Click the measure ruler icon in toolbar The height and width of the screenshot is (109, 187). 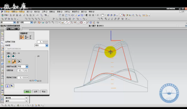coord(143,15)
